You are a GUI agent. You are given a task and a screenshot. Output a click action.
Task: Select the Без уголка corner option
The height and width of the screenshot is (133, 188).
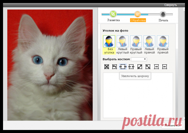[x=109, y=45]
